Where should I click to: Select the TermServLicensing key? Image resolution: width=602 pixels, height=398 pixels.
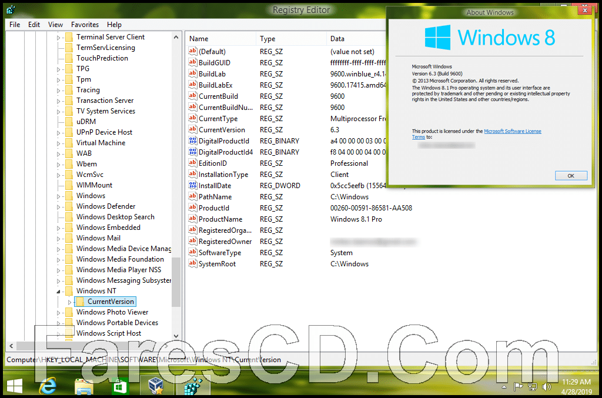point(106,48)
